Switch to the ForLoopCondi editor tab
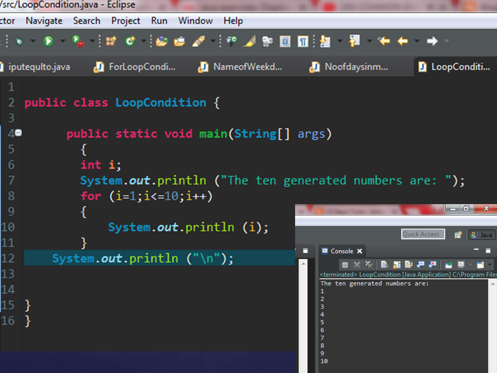Screen dimensions: 497x373 click(140, 67)
